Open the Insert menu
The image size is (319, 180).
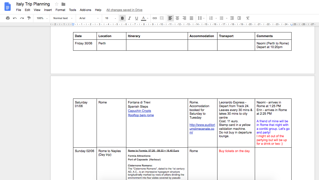point(48,10)
